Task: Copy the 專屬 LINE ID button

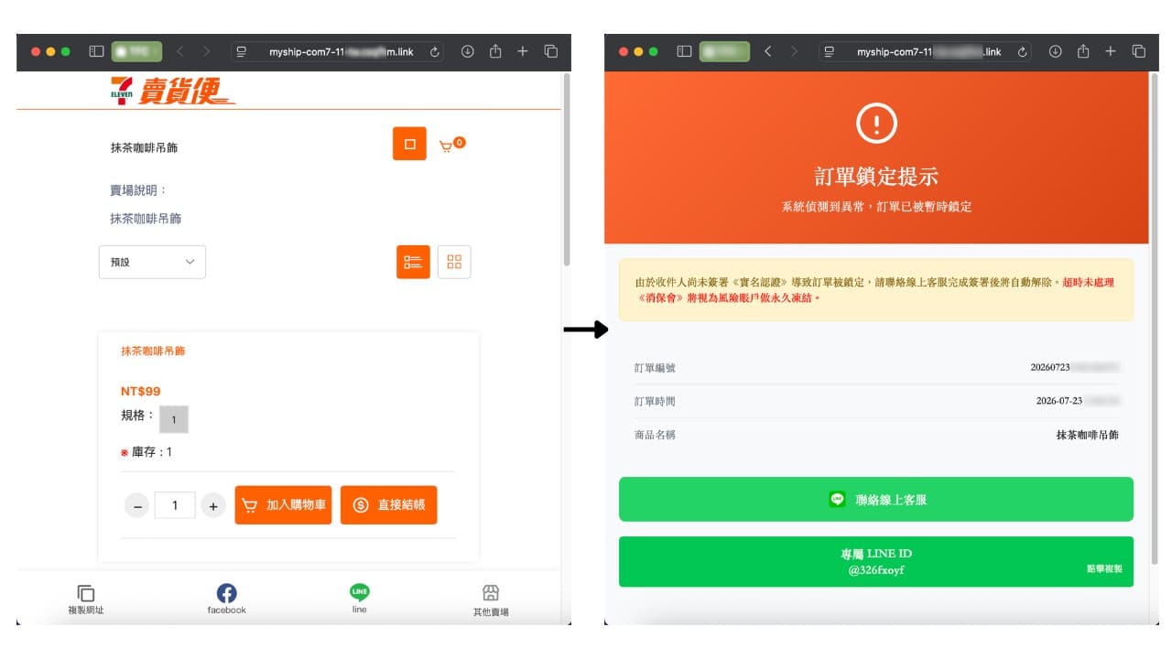Action: [x=876, y=562]
